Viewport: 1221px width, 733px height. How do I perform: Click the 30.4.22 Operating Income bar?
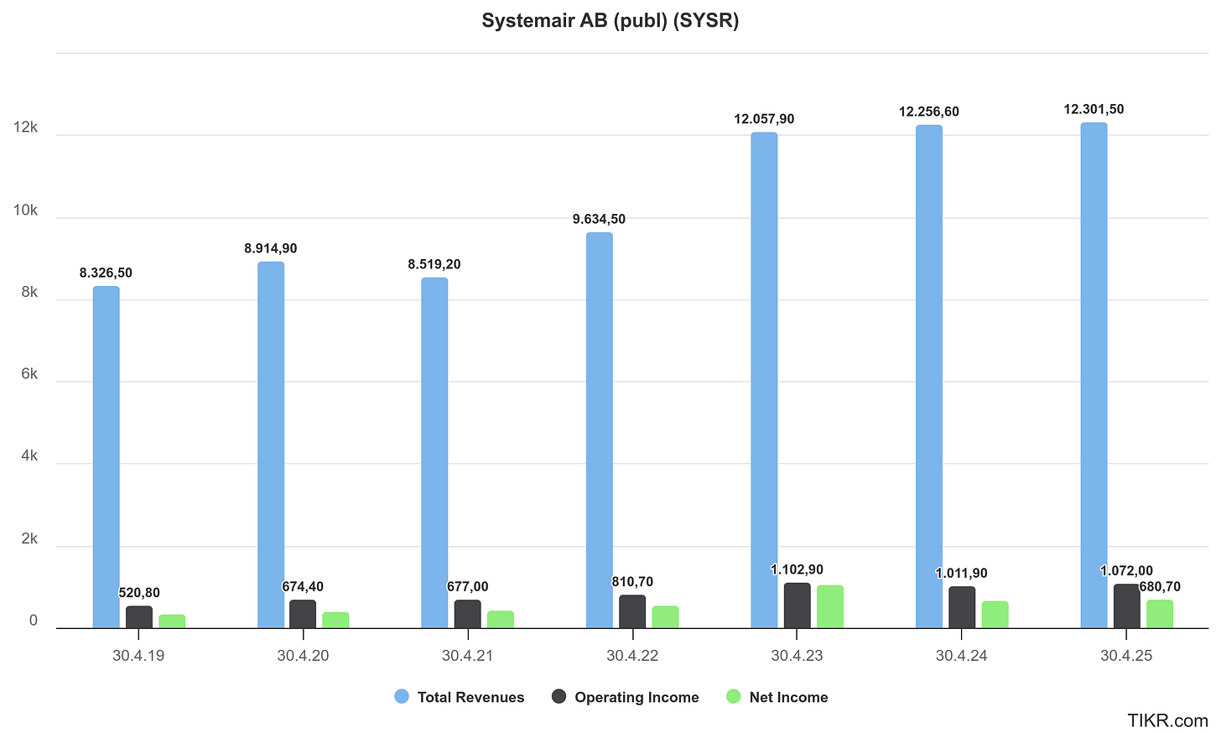(x=632, y=611)
